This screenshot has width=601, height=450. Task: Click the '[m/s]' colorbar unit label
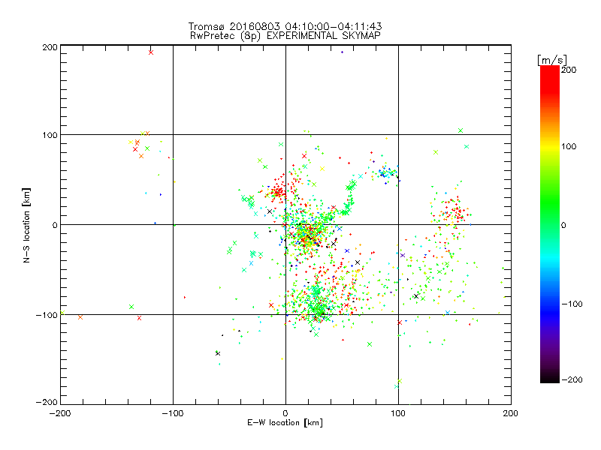click(x=552, y=60)
